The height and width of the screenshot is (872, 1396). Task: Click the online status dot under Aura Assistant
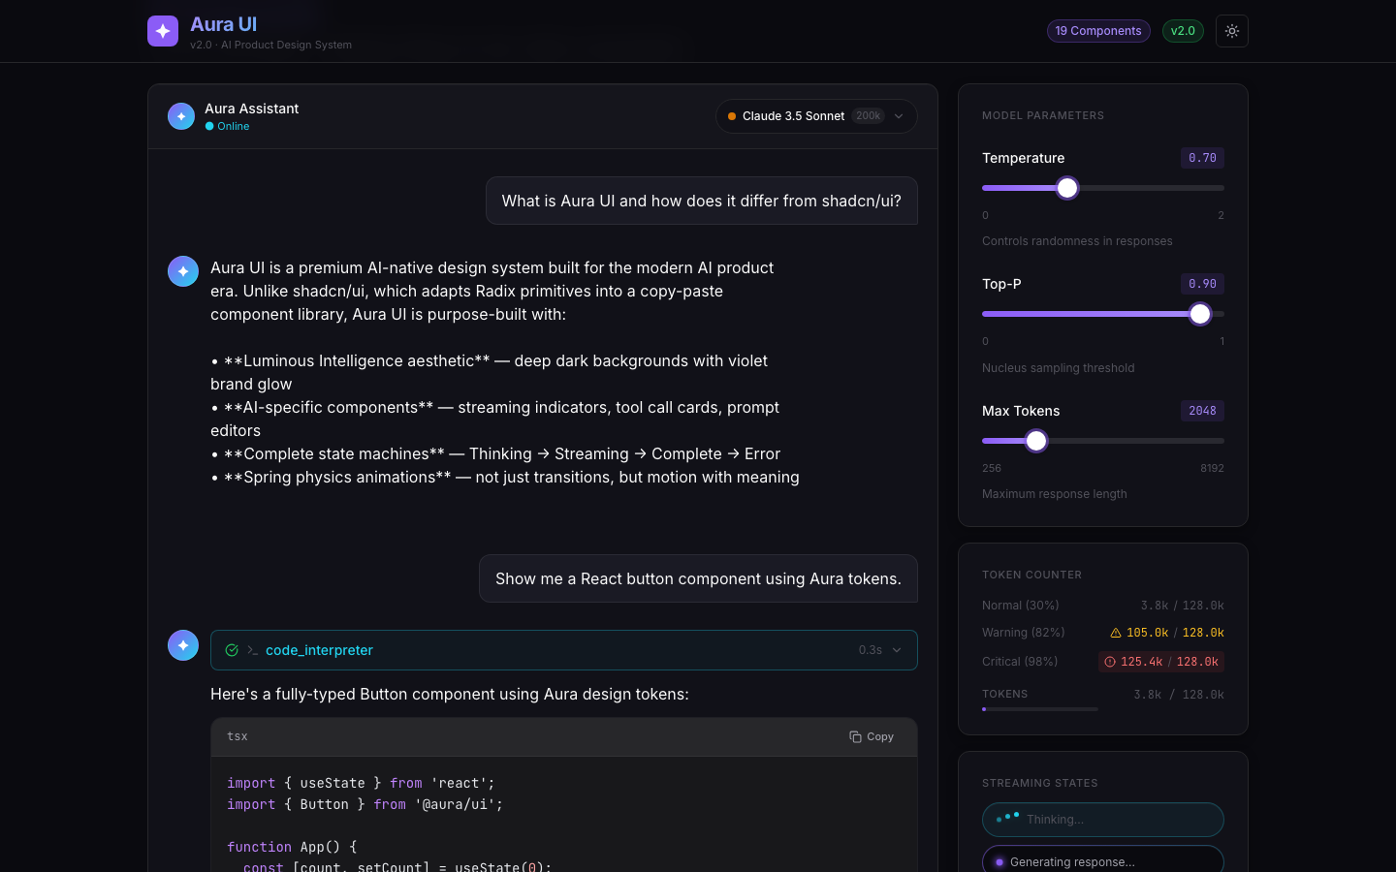(207, 126)
